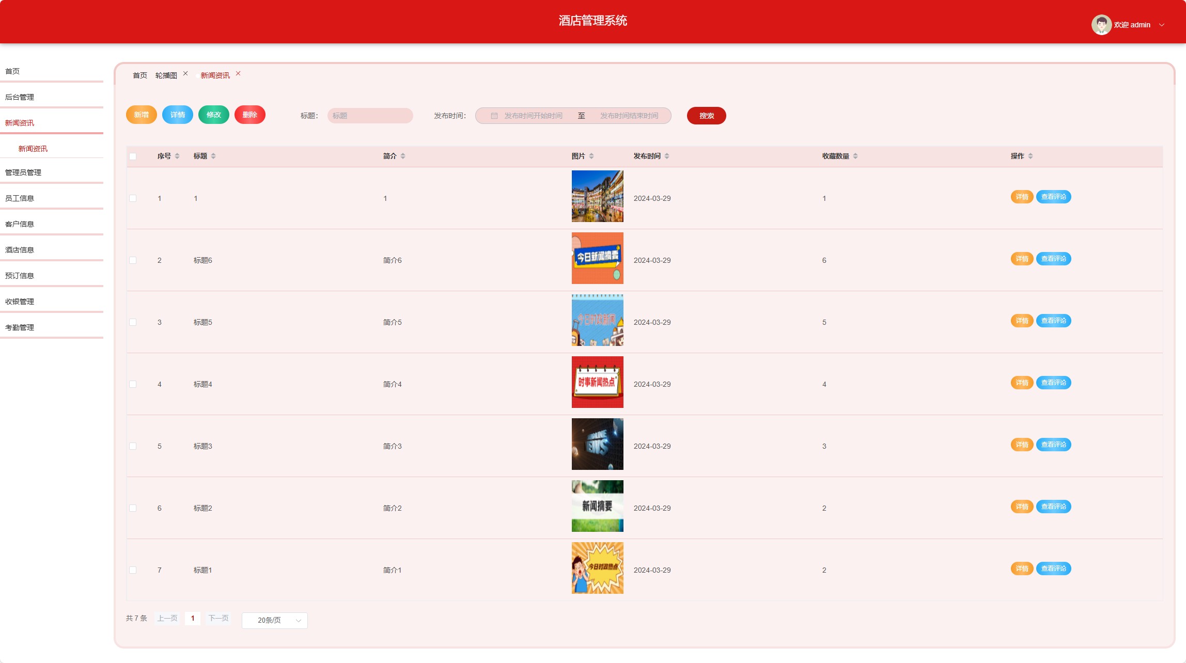The width and height of the screenshot is (1186, 663).
Task: Close the 轮播图 tab
Action: [185, 74]
